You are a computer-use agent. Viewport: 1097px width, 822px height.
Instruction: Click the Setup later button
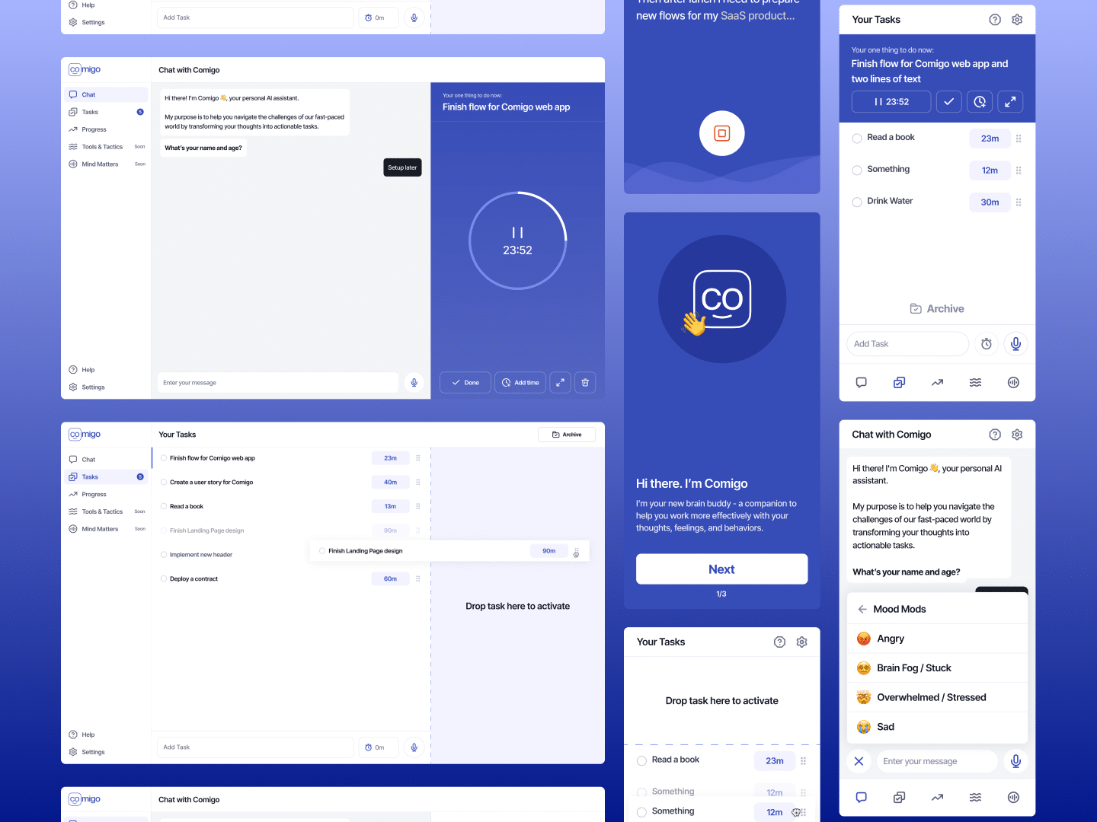(402, 167)
